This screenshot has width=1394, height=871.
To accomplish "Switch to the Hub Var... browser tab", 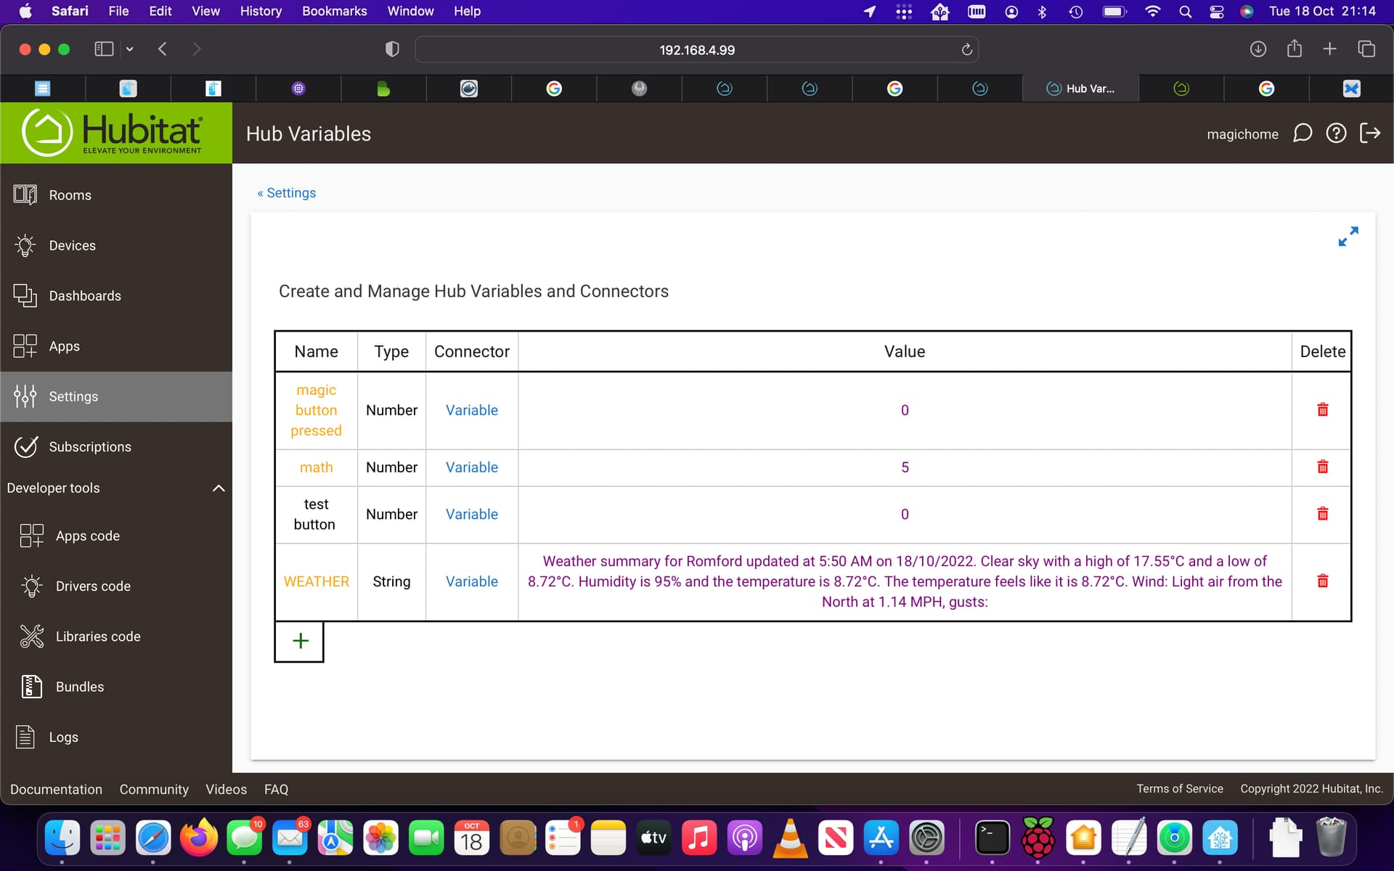I will [1080, 89].
